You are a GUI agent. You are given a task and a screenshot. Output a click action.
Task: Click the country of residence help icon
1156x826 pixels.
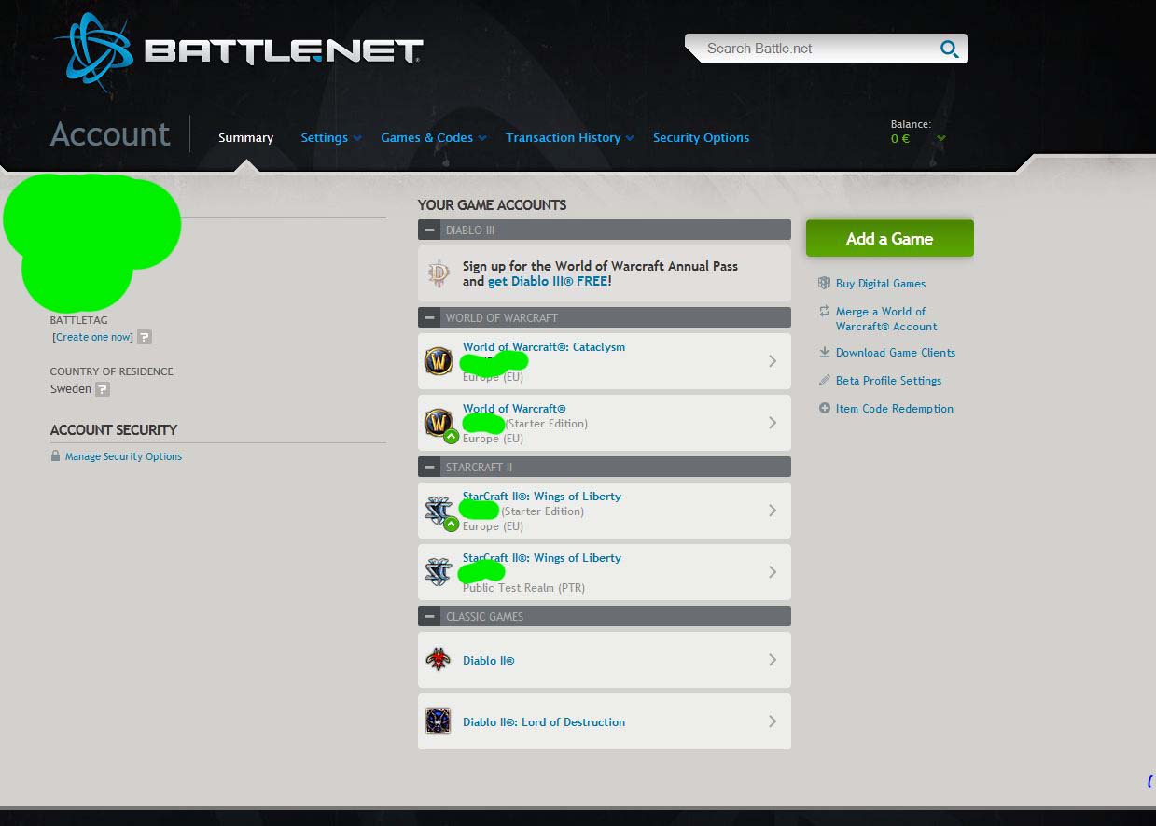103,389
